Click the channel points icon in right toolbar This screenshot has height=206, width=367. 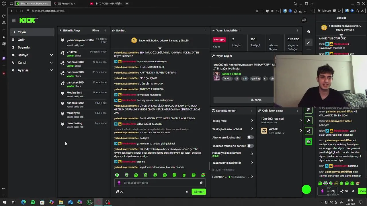[x=309, y=131]
